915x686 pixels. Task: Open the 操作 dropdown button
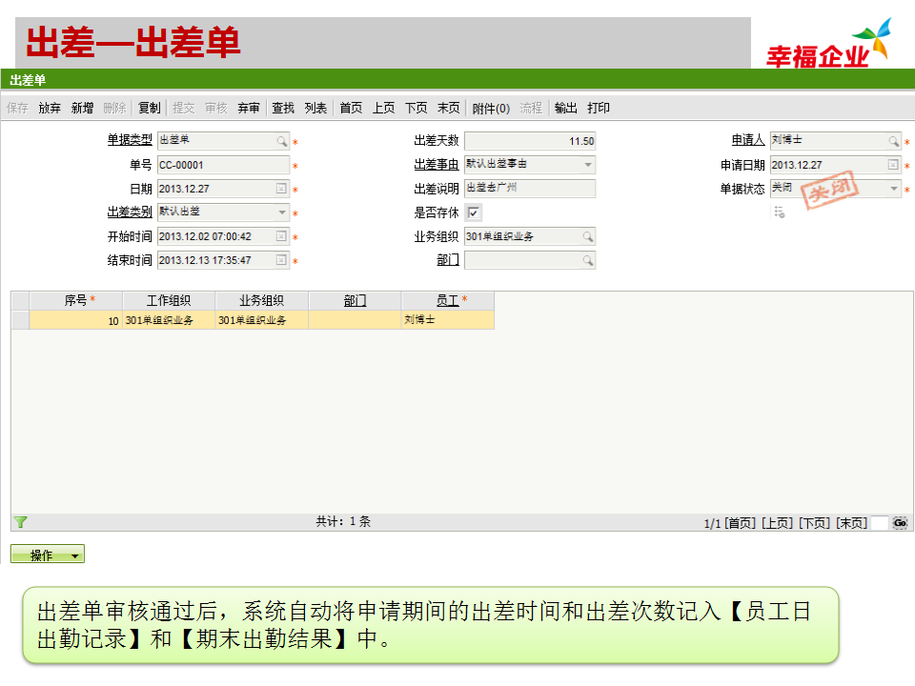click(48, 555)
